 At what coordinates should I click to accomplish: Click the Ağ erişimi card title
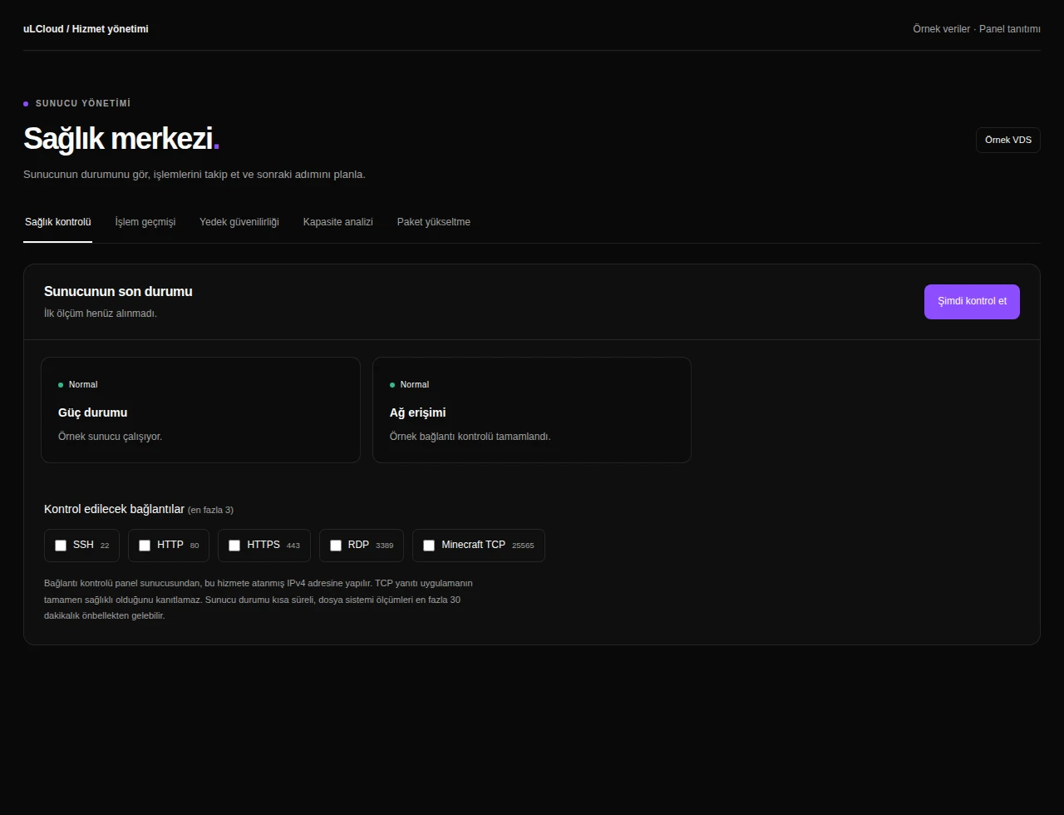click(x=418, y=412)
